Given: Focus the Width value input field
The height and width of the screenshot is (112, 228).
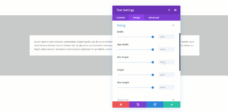Looking at the screenshot, I should pyautogui.click(x=166, y=37).
